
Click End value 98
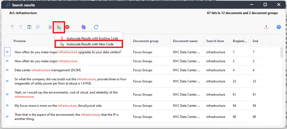pyautogui.click(x=254, y=117)
